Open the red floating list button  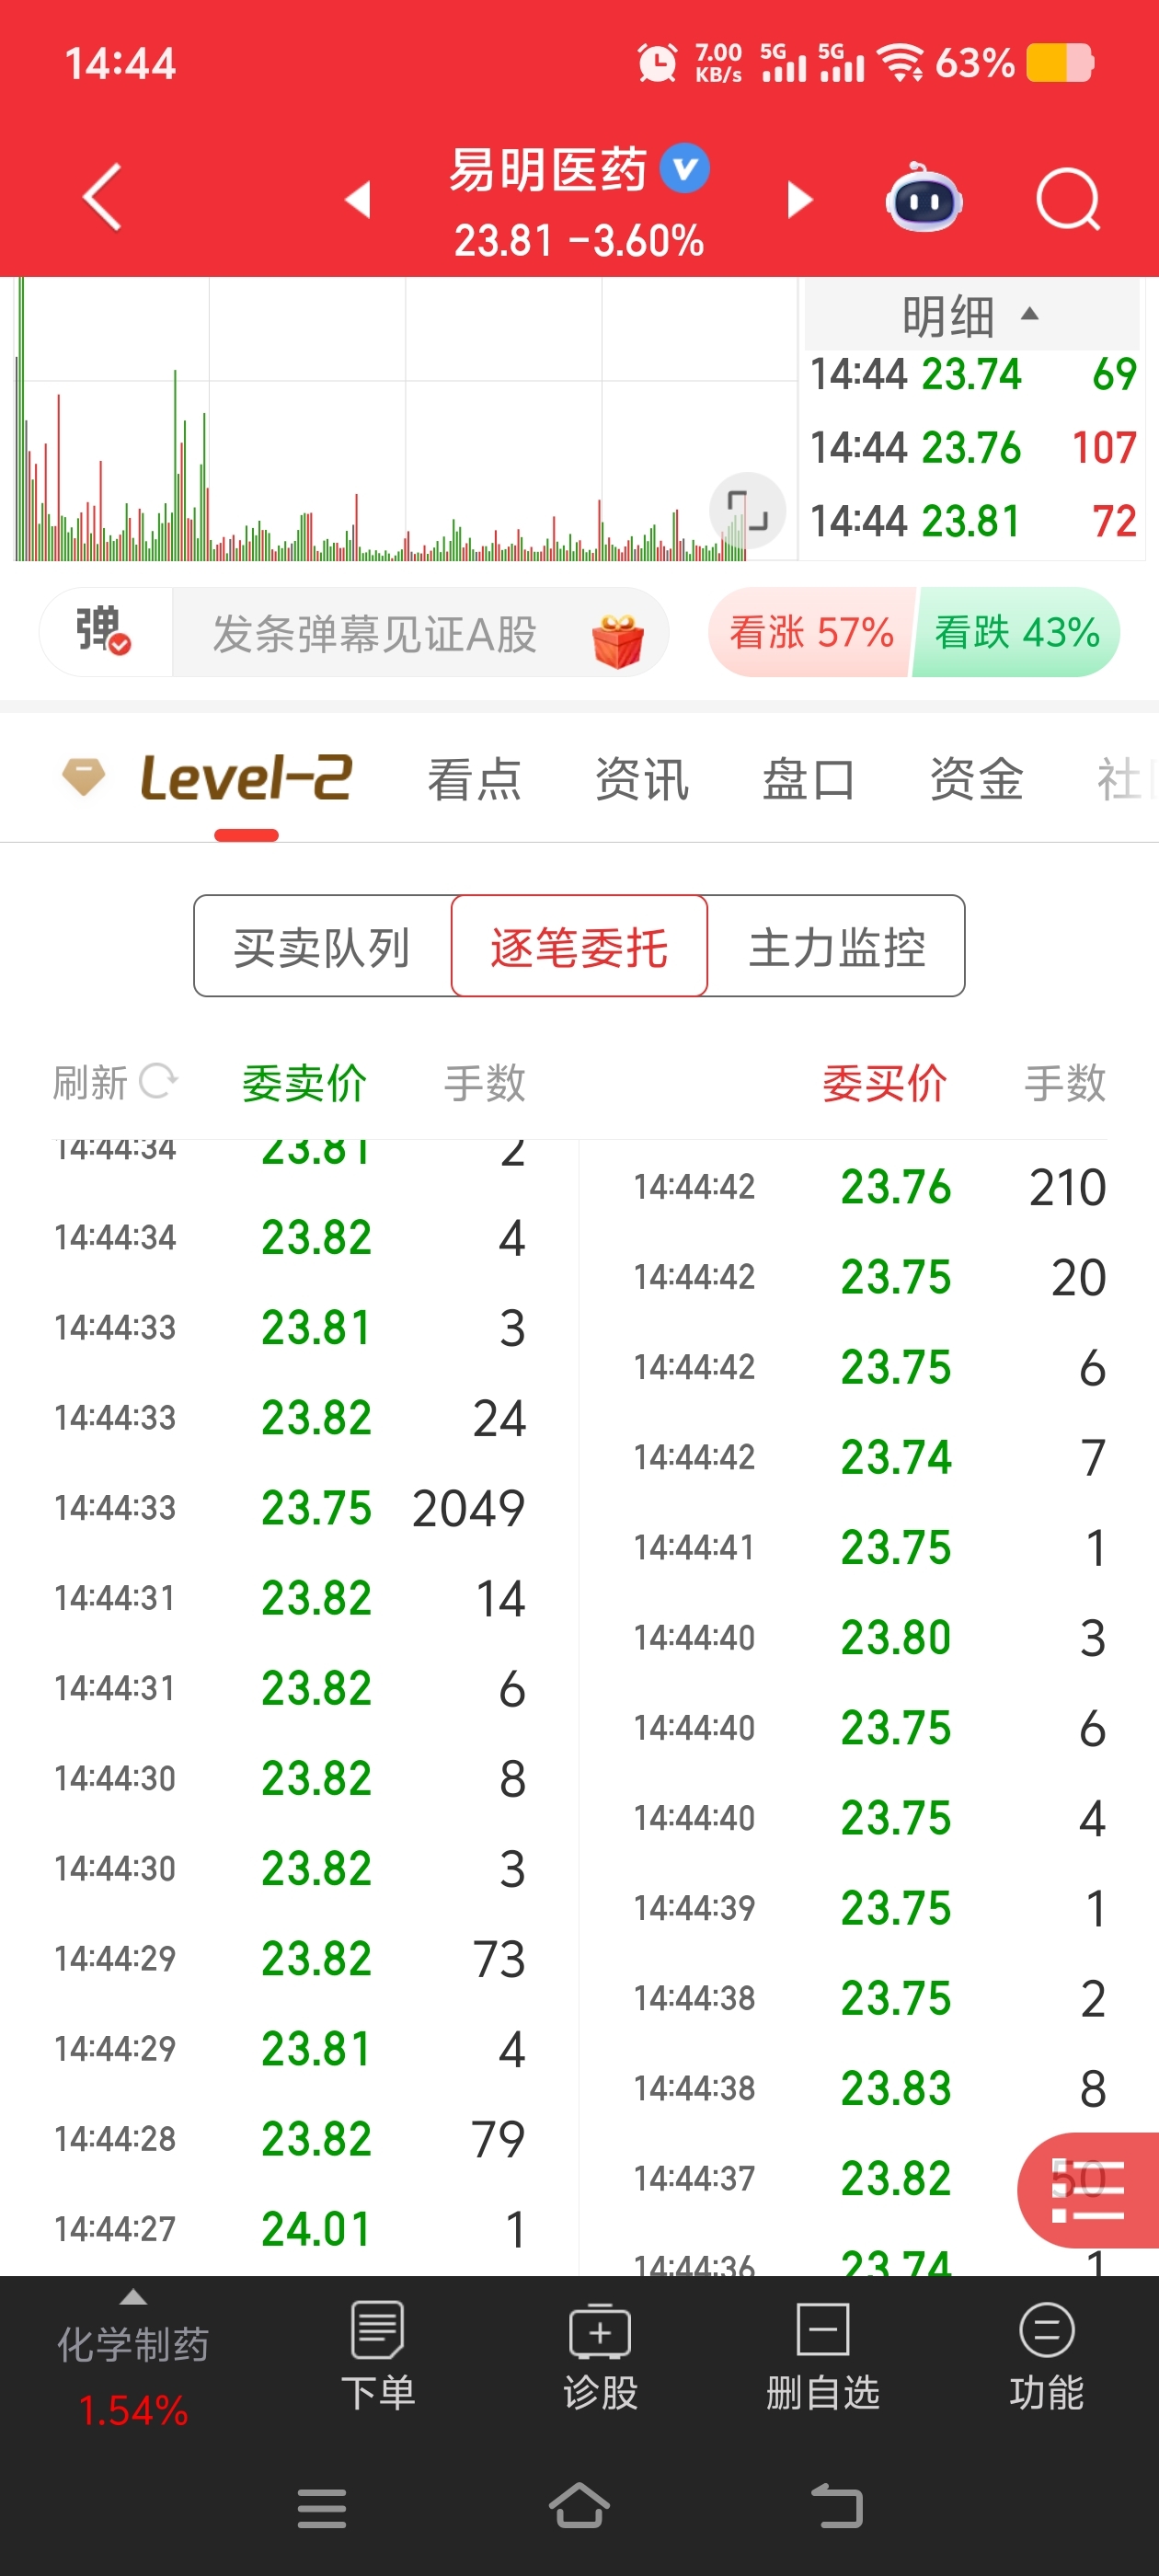[x=1088, y=2190]
